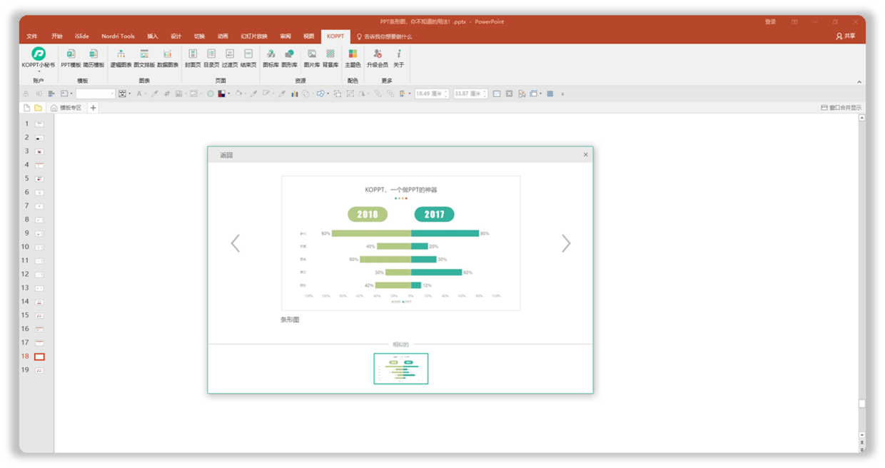The image size is (885, 468).
Task: Switch to the Nordri Tools tab
Action: coord(118,36)
